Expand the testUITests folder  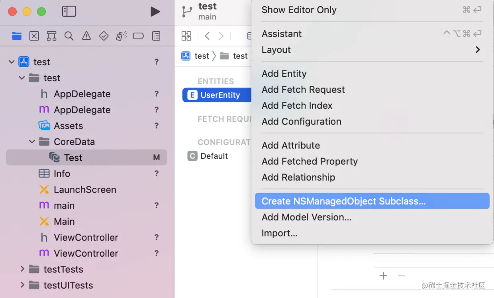tap(23, 285)
